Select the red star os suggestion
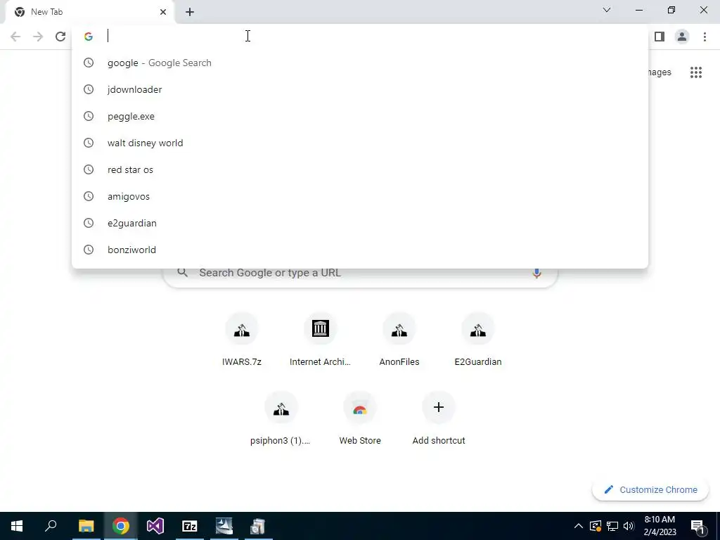Screen dimensions: 720x540 pos(360,169)
